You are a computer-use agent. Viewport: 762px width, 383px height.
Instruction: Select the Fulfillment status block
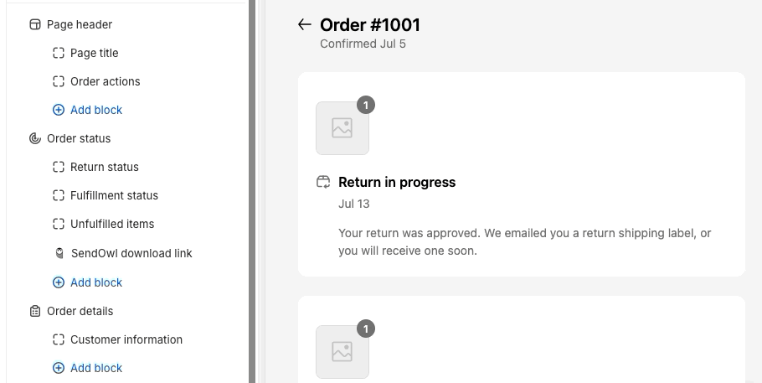click(x=114, y=195)
